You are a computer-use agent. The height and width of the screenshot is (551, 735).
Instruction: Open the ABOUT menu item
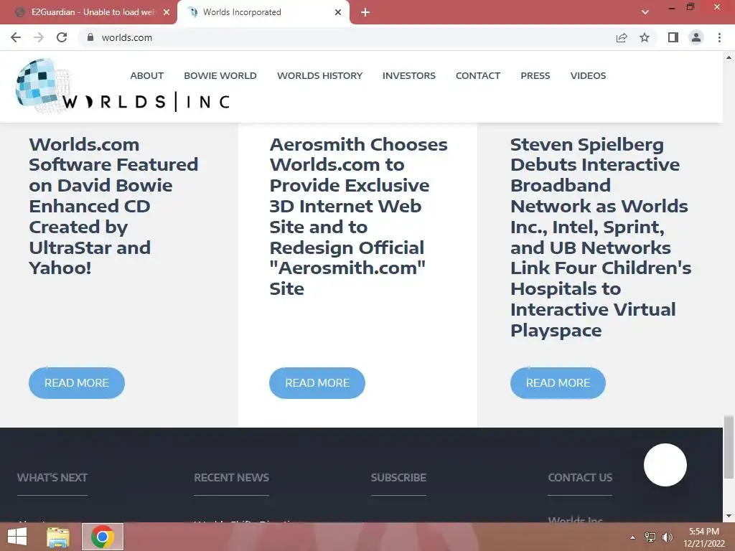click(x=146, y=75)
